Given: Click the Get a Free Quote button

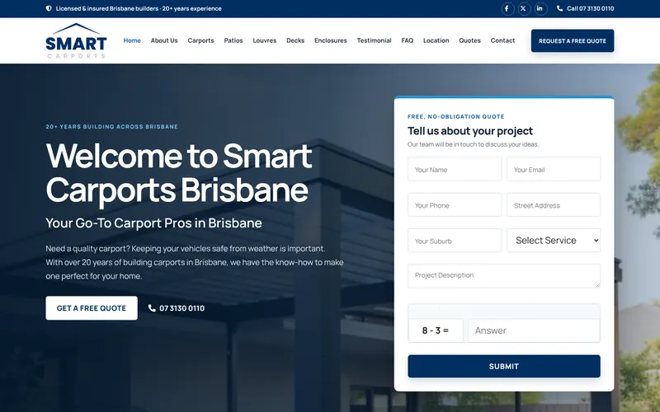Looking at the screenshot, I should [x=92, y=308].
